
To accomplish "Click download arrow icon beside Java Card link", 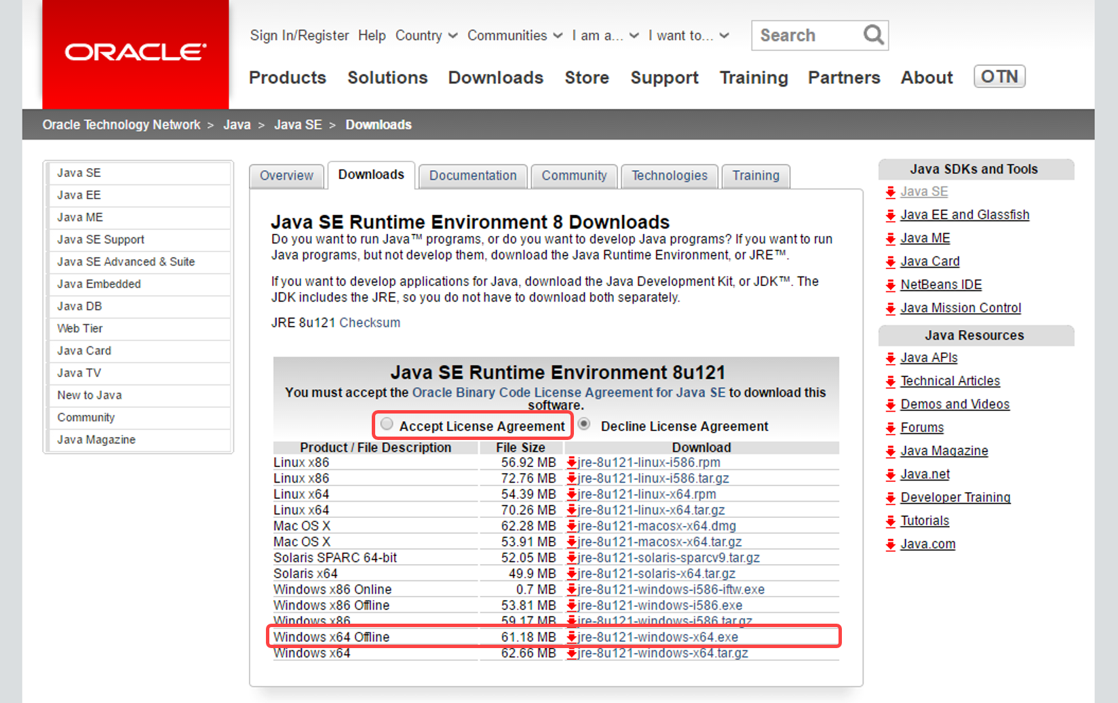I will 890,262.
